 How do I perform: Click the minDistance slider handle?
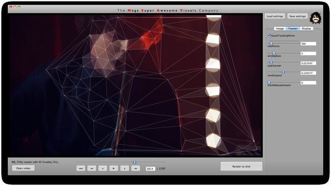[283, 72]
